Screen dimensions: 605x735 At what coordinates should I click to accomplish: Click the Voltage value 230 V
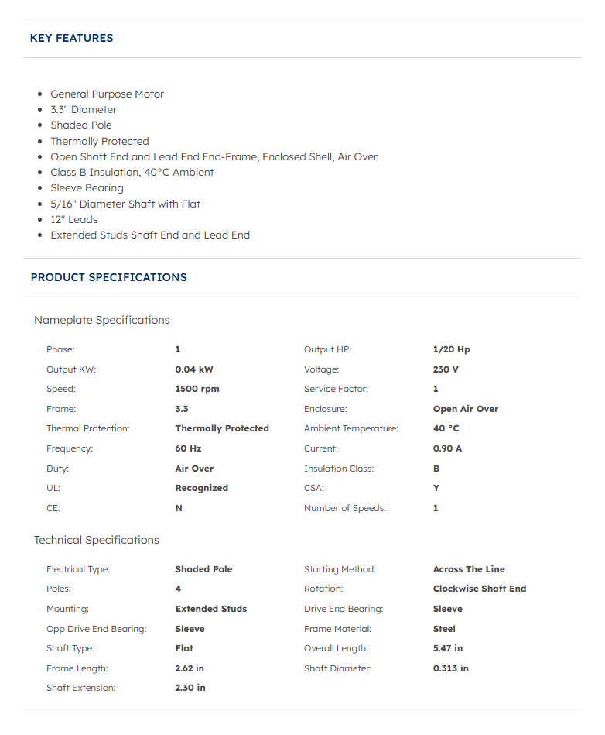point(446,369)
